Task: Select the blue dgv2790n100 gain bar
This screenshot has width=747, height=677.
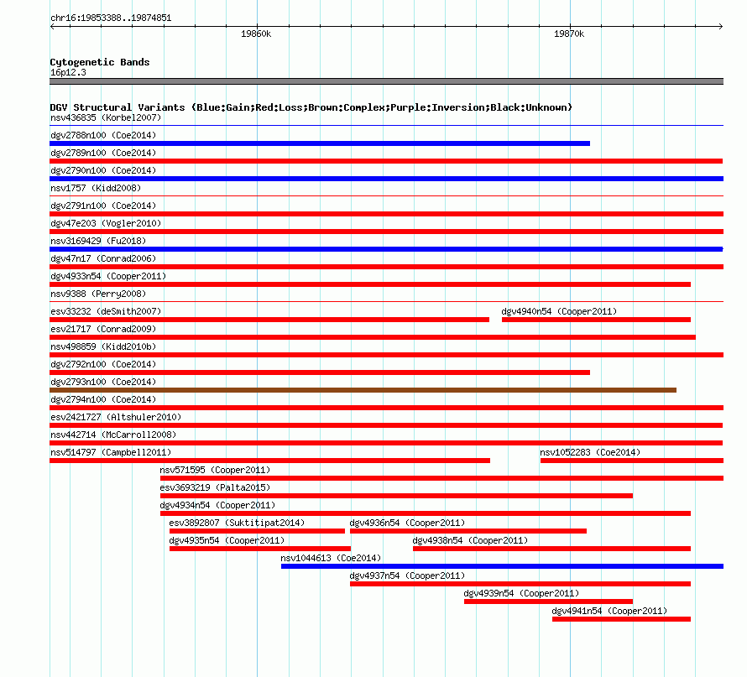Action: (386, 179)
